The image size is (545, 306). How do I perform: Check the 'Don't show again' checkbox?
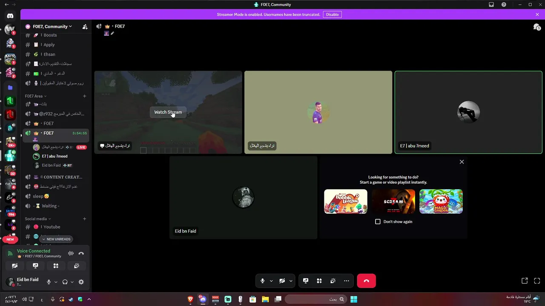tap(378, 222)
